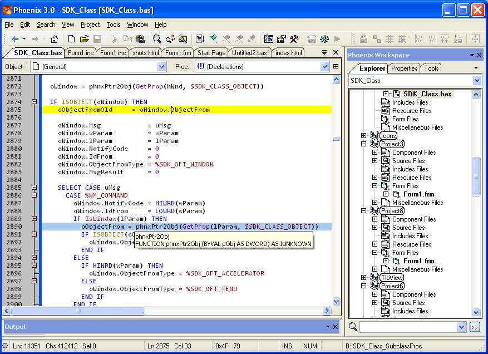The image size is (488, 354).
Task: Click the lock controls padlock icon
Action: click(x=363, y=39)
